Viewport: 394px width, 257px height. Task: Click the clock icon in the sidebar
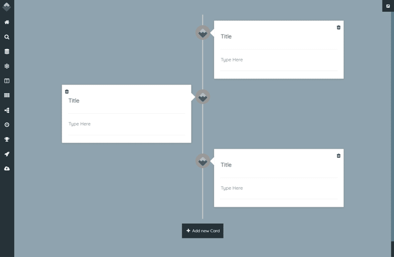point(7,125)
